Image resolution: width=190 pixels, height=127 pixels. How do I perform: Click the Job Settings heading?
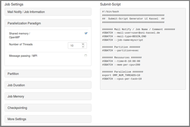[14, 4]
